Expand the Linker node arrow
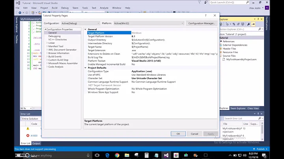This screenshot has width=284, height=159. tap(47, 43)
